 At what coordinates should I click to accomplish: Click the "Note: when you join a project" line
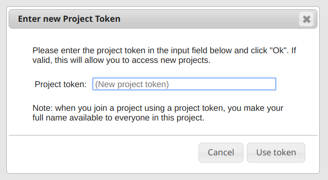(158, 108)
